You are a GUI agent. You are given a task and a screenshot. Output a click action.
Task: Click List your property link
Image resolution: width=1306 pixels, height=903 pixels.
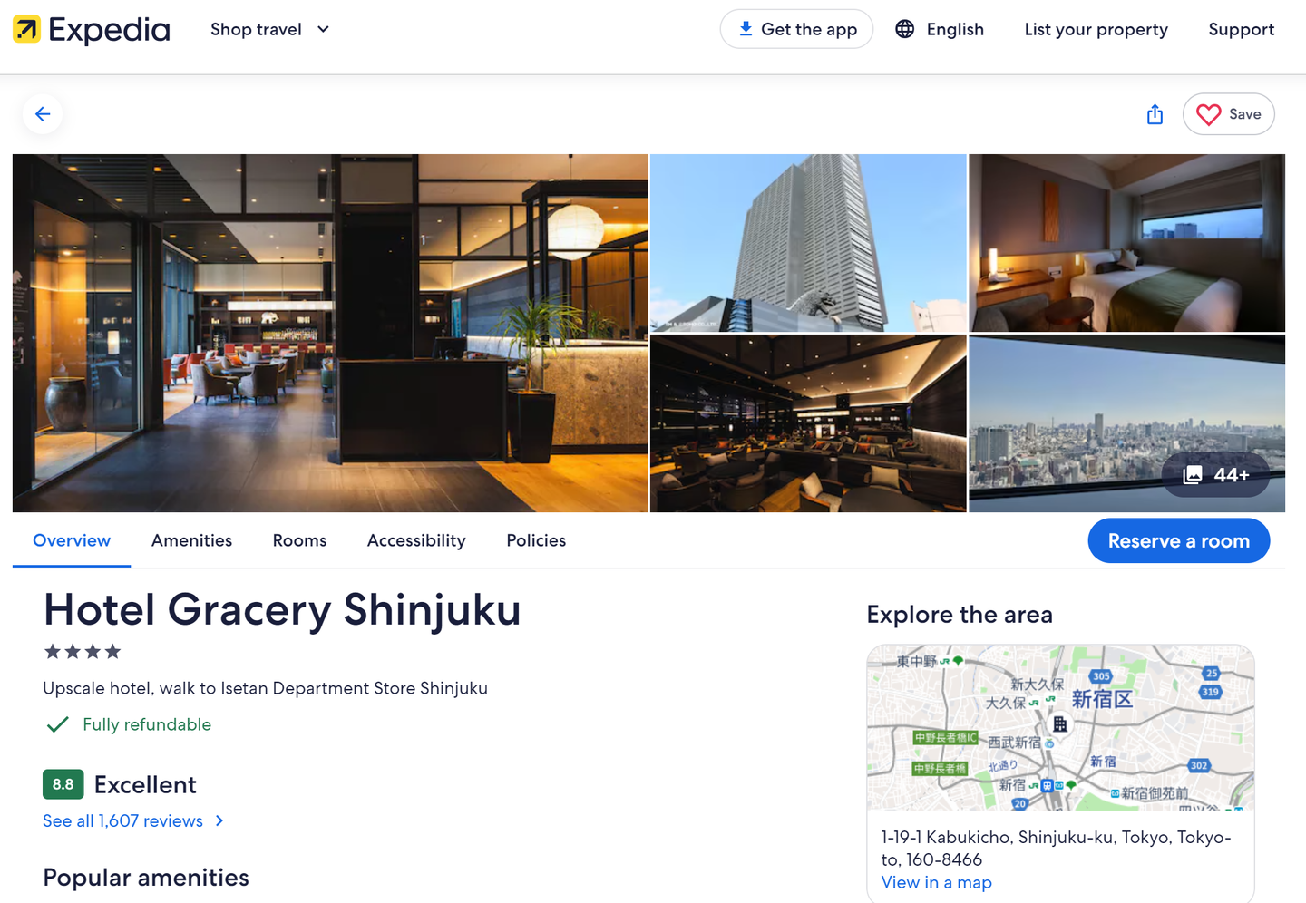tap(1096, 29)
